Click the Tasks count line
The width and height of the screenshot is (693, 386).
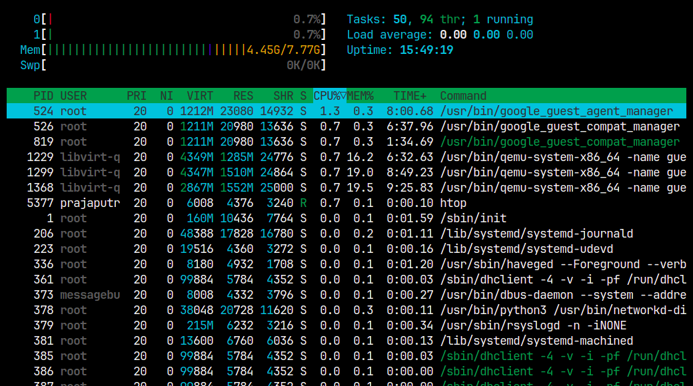(440, 19)
